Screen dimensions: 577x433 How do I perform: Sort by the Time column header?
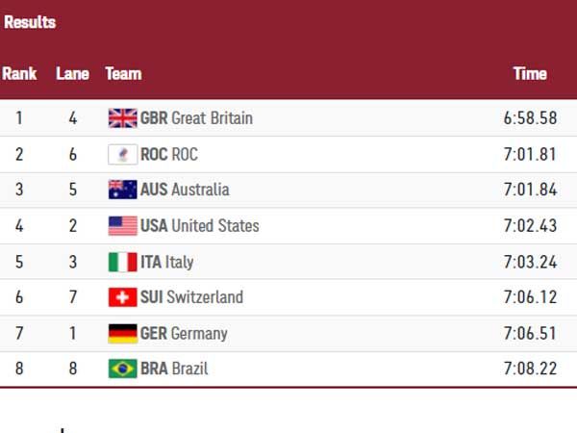click(530, 73)
